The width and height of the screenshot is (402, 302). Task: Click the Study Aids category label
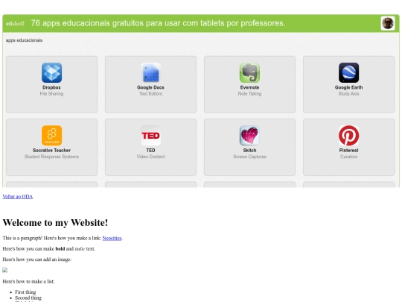click(348, 94)
